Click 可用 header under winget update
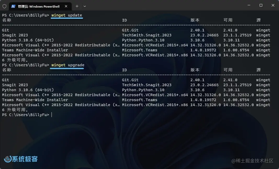 (228, 20)
